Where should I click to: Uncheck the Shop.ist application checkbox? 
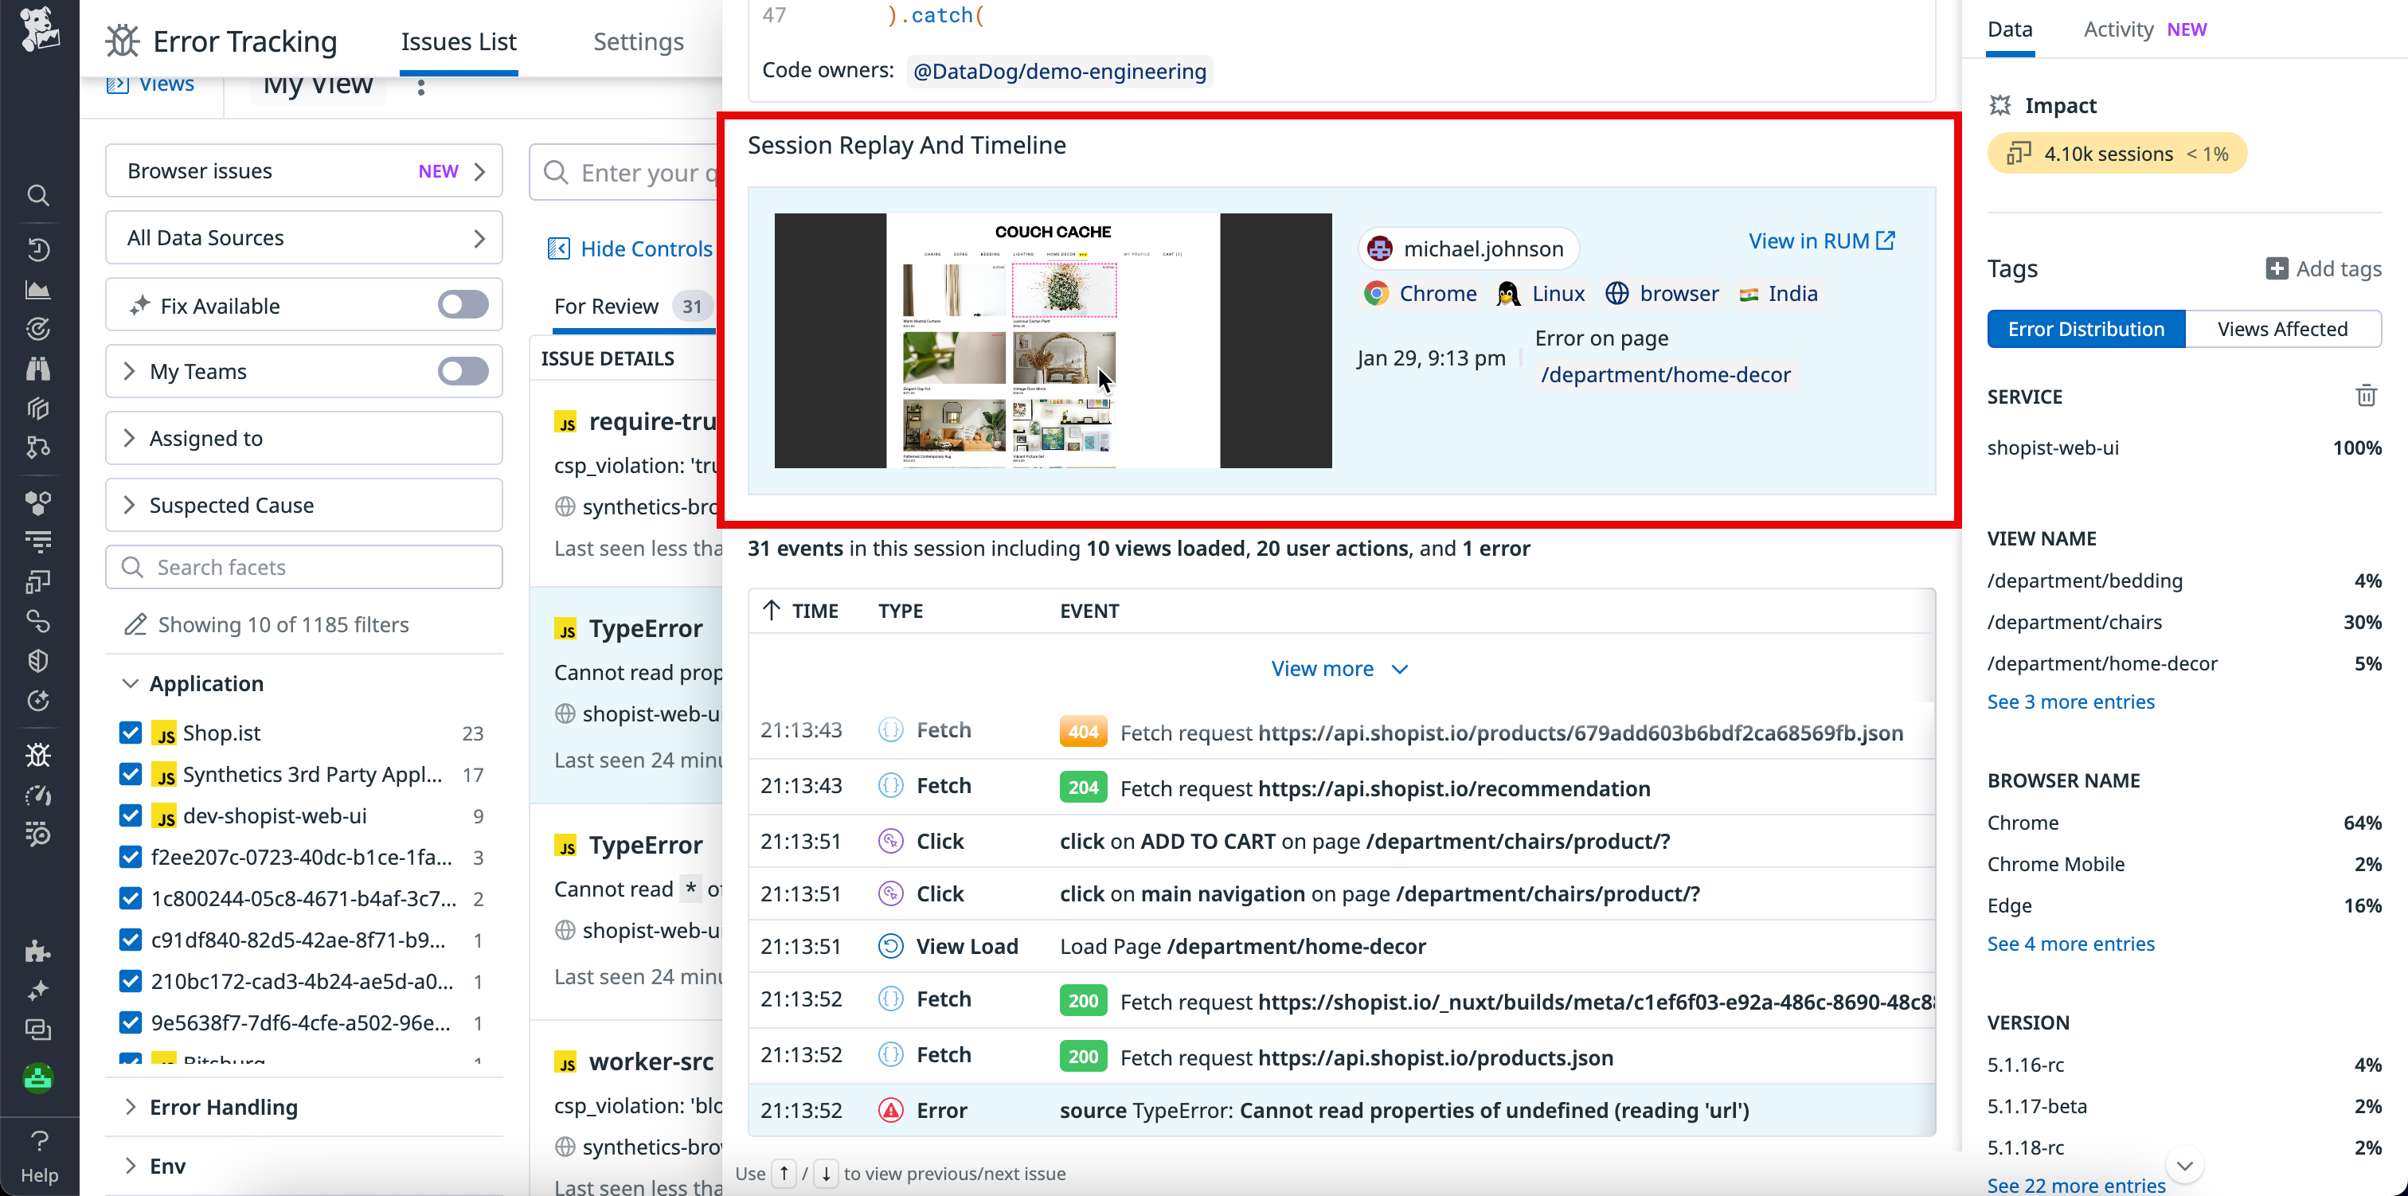[x=131, y=733]
